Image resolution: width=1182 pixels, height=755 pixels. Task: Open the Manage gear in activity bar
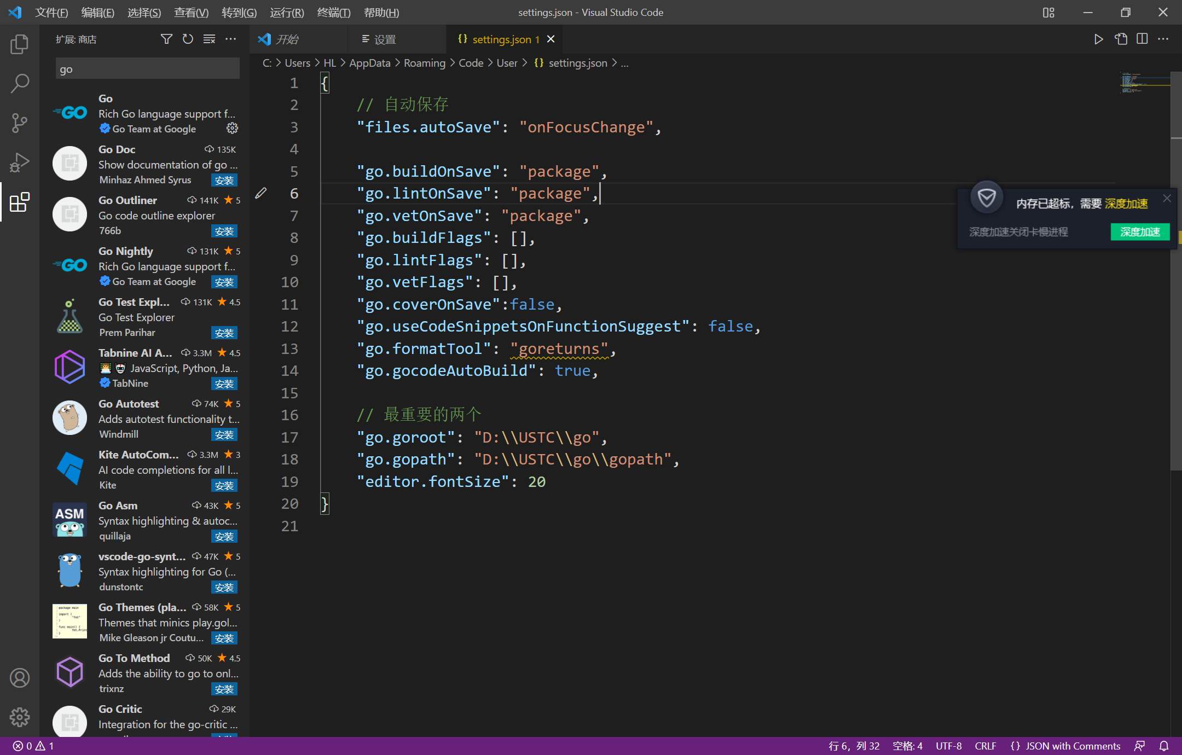(x=20, y=717)
